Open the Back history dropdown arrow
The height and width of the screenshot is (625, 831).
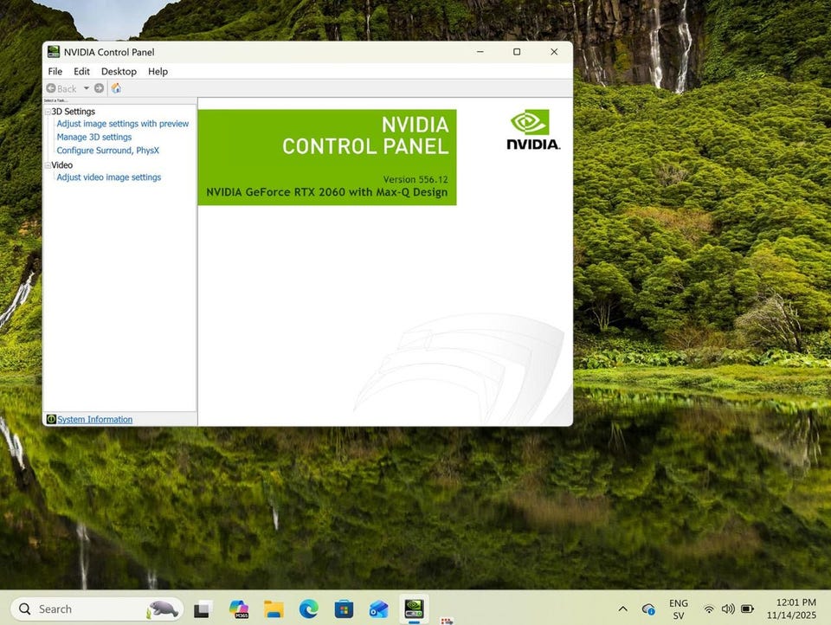point(87,88)
